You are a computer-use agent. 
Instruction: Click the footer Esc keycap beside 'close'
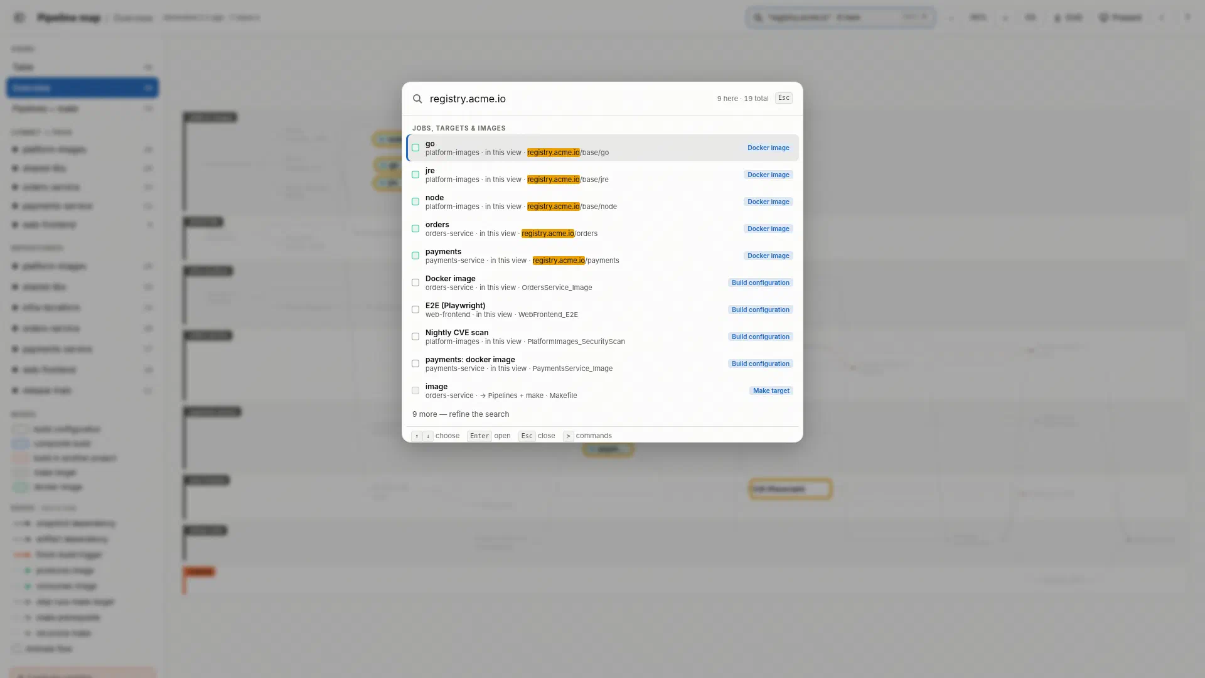pyautogui.click(x=527, y=436)
